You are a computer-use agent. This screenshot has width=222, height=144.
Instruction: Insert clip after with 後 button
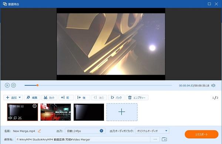(83, 98)
